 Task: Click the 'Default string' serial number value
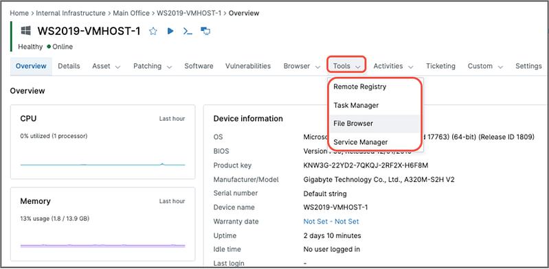(x=325, y=194)
